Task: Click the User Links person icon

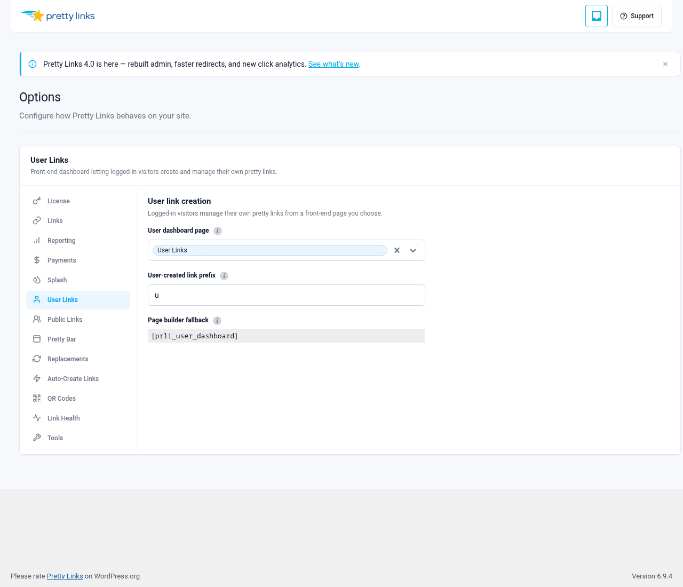Action: (x=37, y=300)
